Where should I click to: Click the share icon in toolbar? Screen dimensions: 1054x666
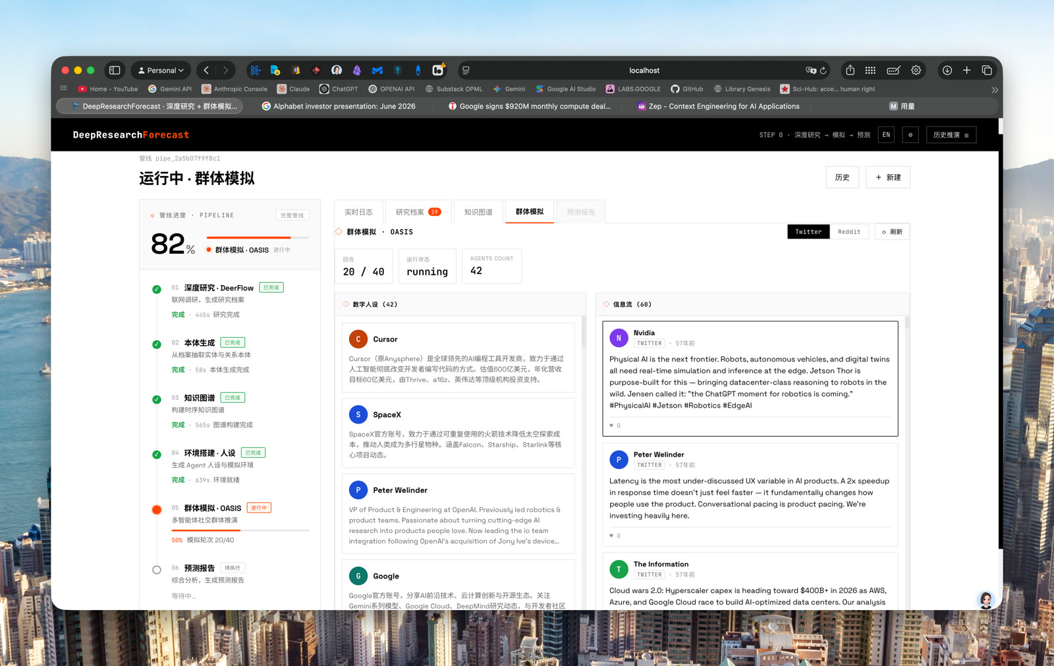pyautogui.click(x=850, y=70)
